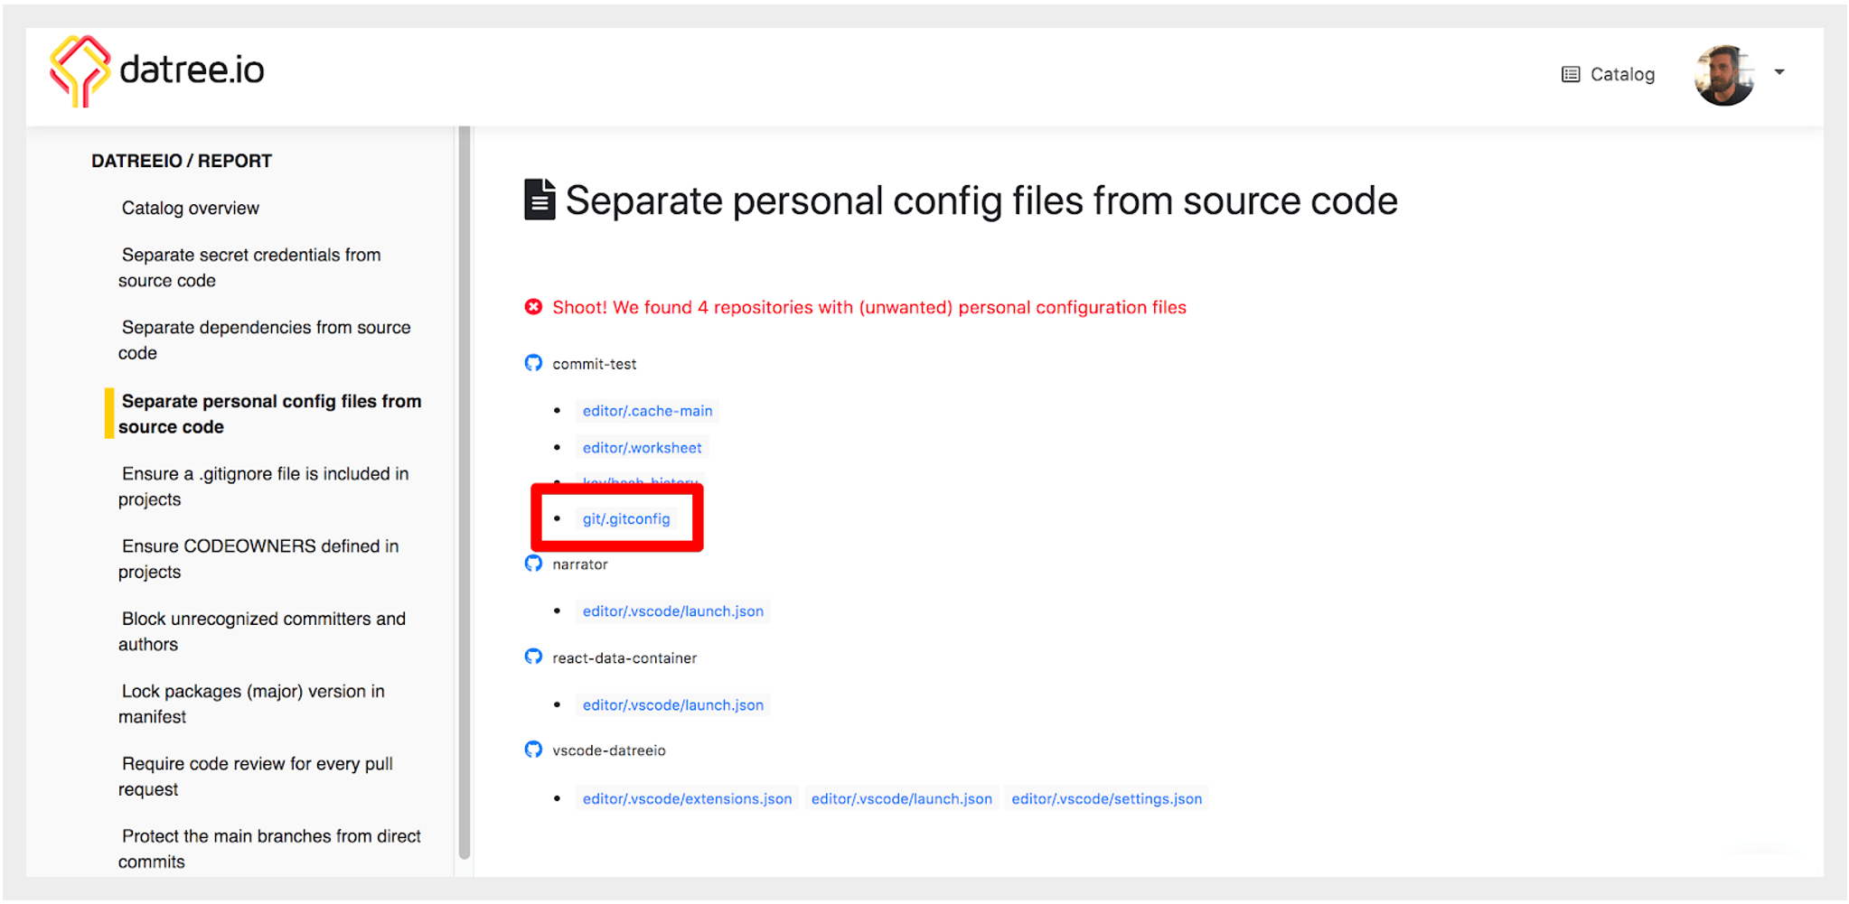
Task: Click the Catalog list icon in header
Action: [1571, 74]
